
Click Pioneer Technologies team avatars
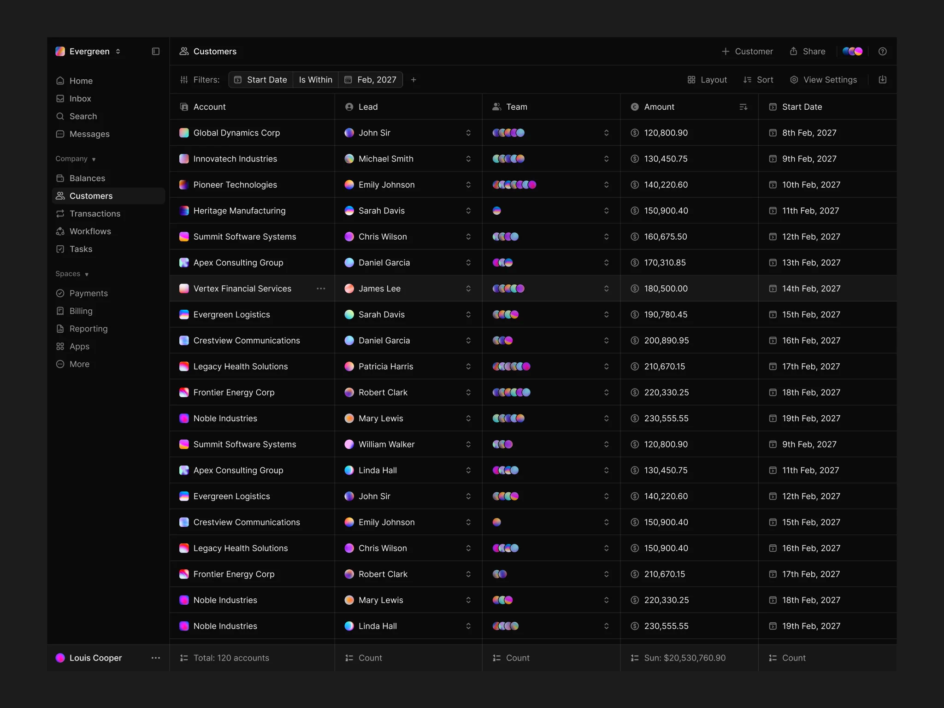click(514, 185)
